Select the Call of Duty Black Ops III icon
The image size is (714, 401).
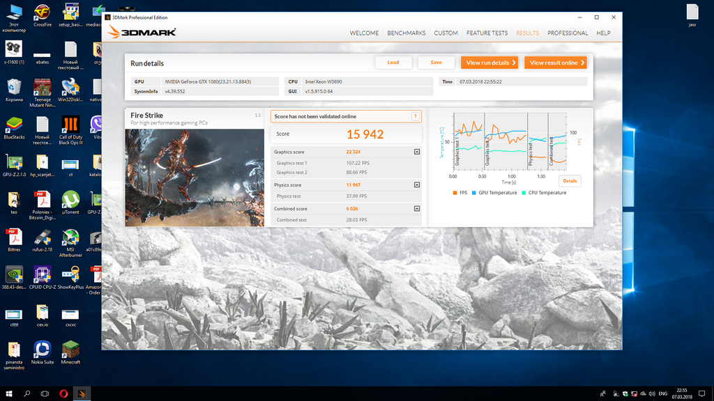(70, 130)
